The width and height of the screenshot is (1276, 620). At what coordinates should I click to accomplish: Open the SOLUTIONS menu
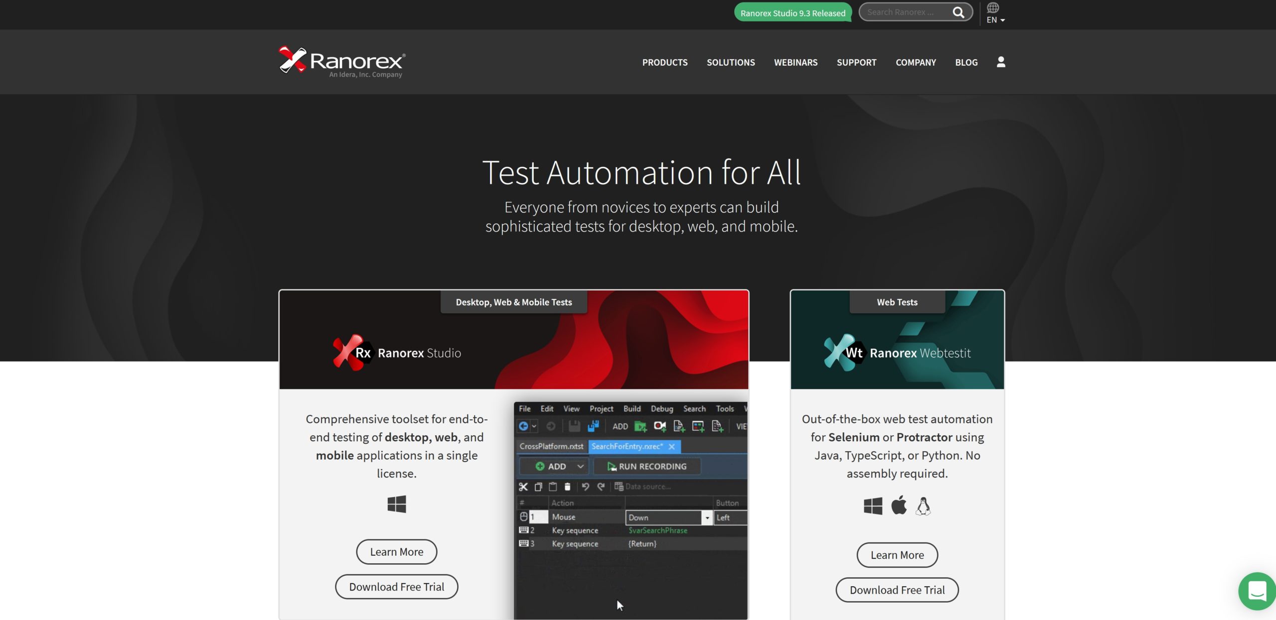731,62
